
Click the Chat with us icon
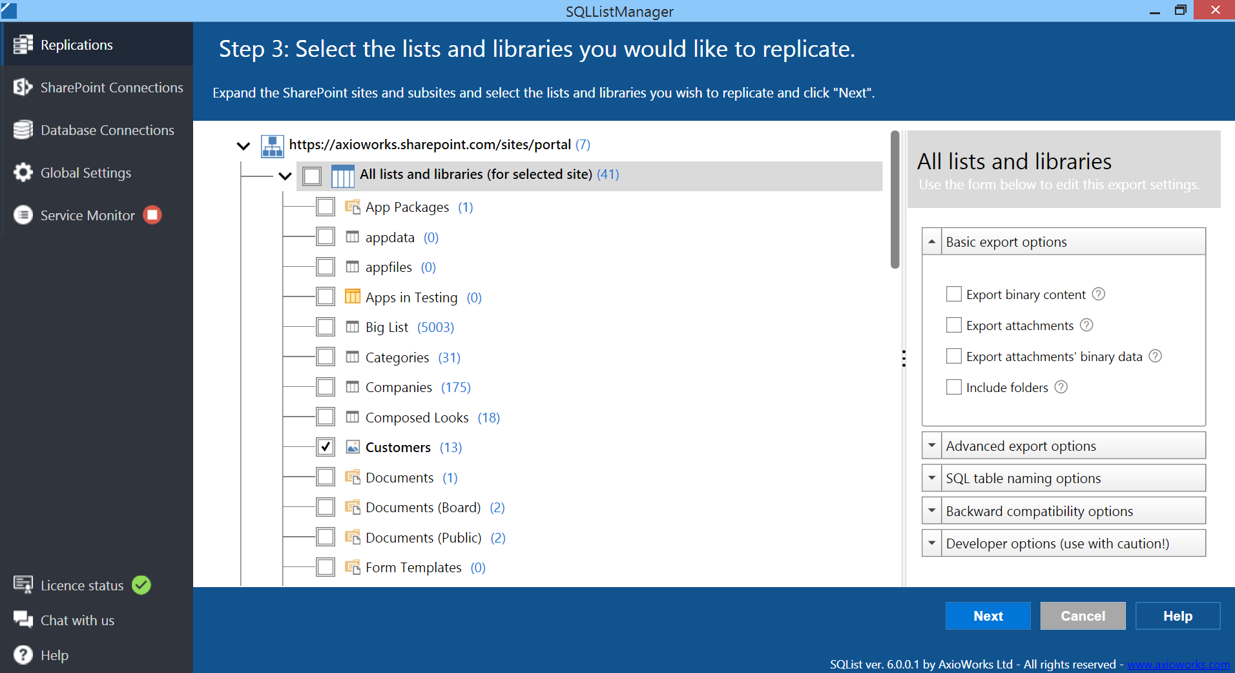coord(23,619)
